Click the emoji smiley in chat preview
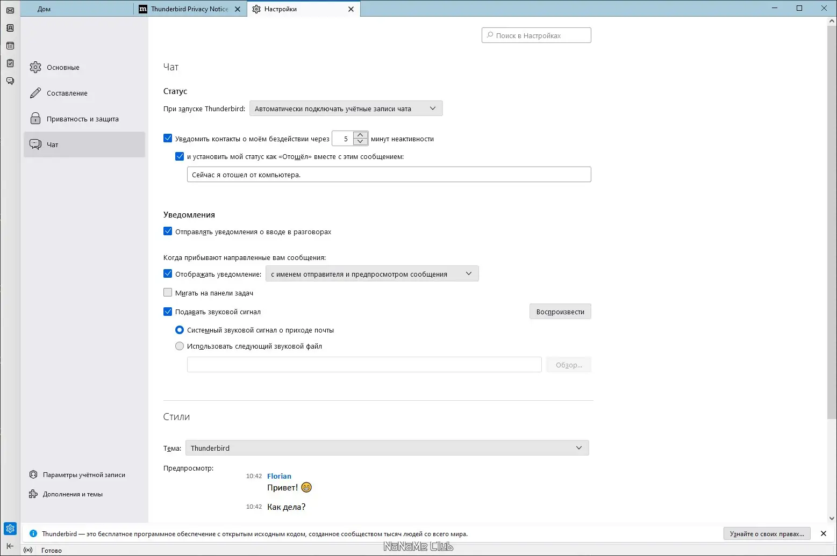Screen dimensions: 837x556 [x=306, y=488]
